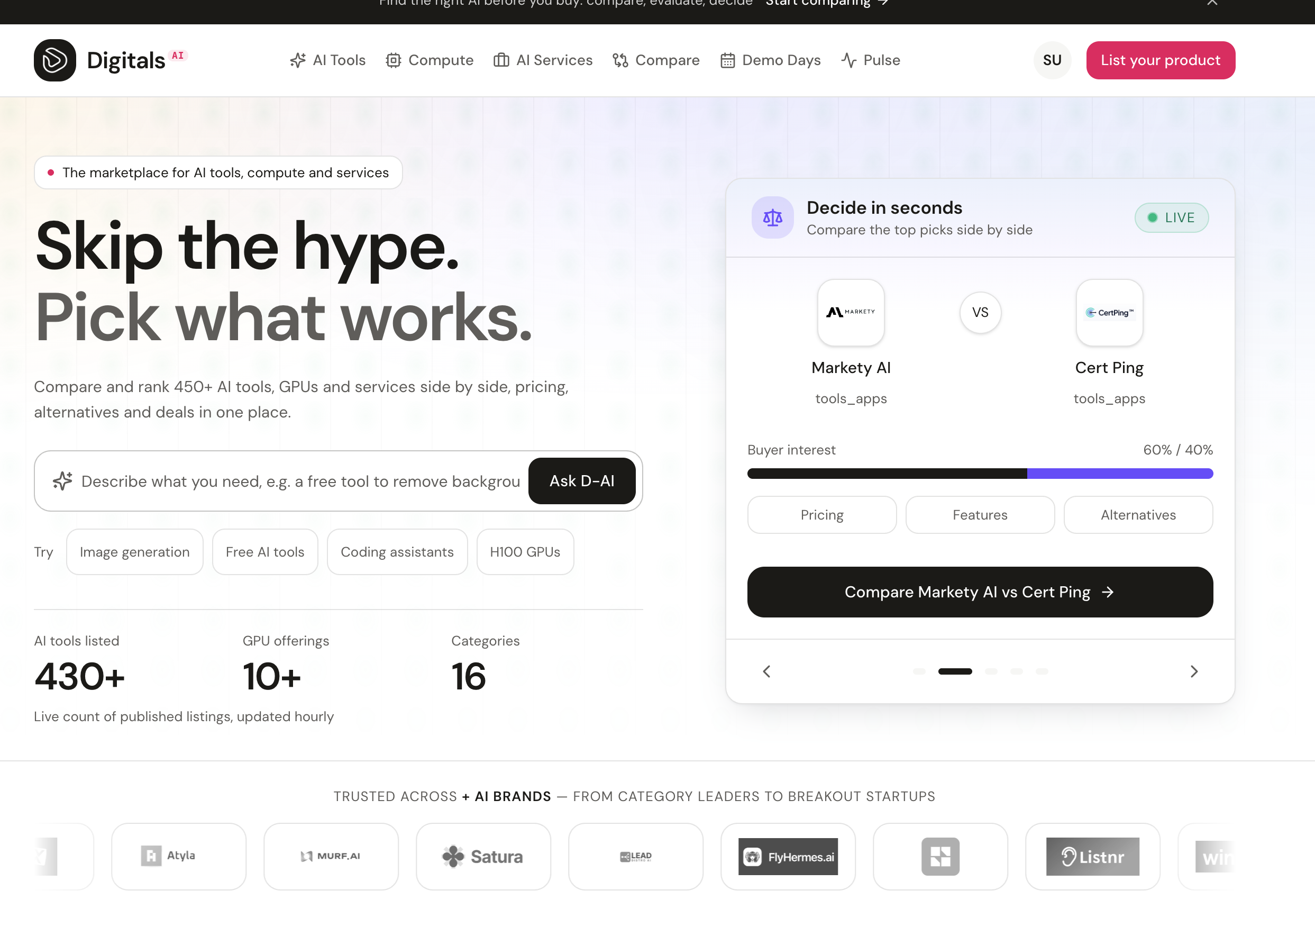Select the Free AI tools chip
The width and height of the screenshot is (1315, 927).
click(265, 552)
